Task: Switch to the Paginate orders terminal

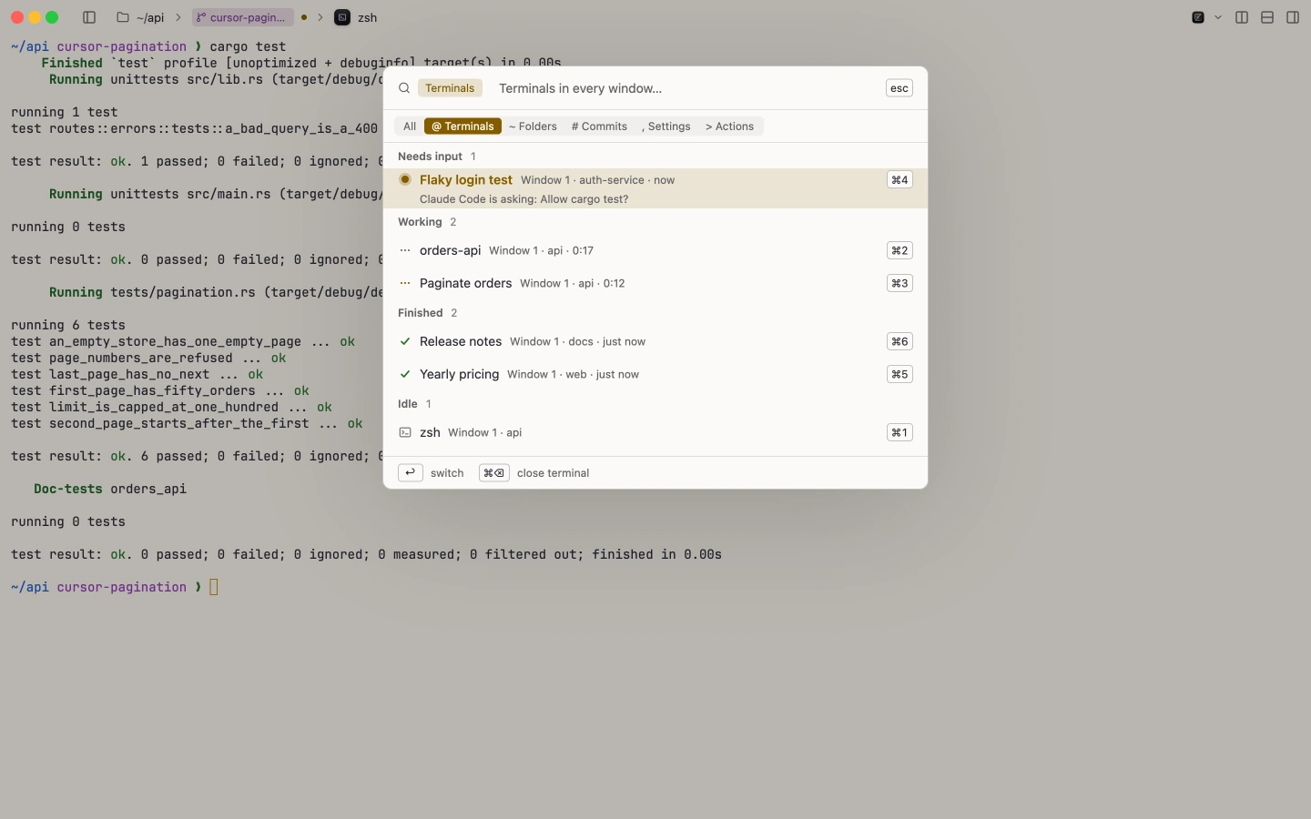Action: pos(655,283)
